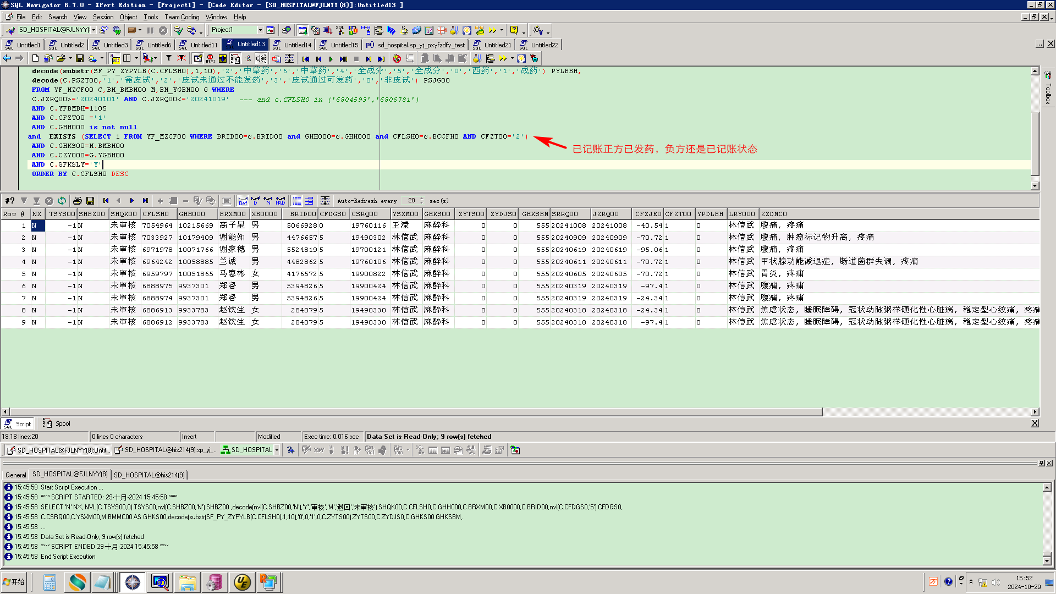This screenshot has height=594, width=1056.
Task: Click the Filter funnel icon in editor toolbar
Action: coord(169,58)
